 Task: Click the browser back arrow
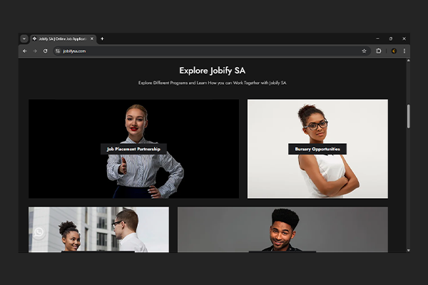click(25, 51)
